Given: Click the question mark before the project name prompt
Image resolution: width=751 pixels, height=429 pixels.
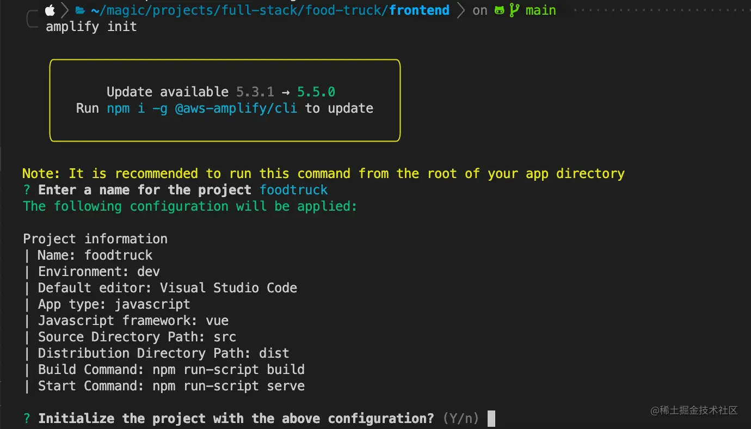Looking at the screenshot, I should pos(26,189).
